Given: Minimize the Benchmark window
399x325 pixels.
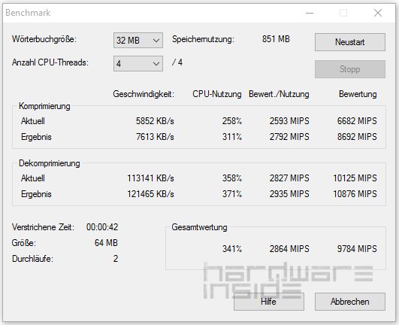Looking at the screenshot, I should tap(310, 13).
